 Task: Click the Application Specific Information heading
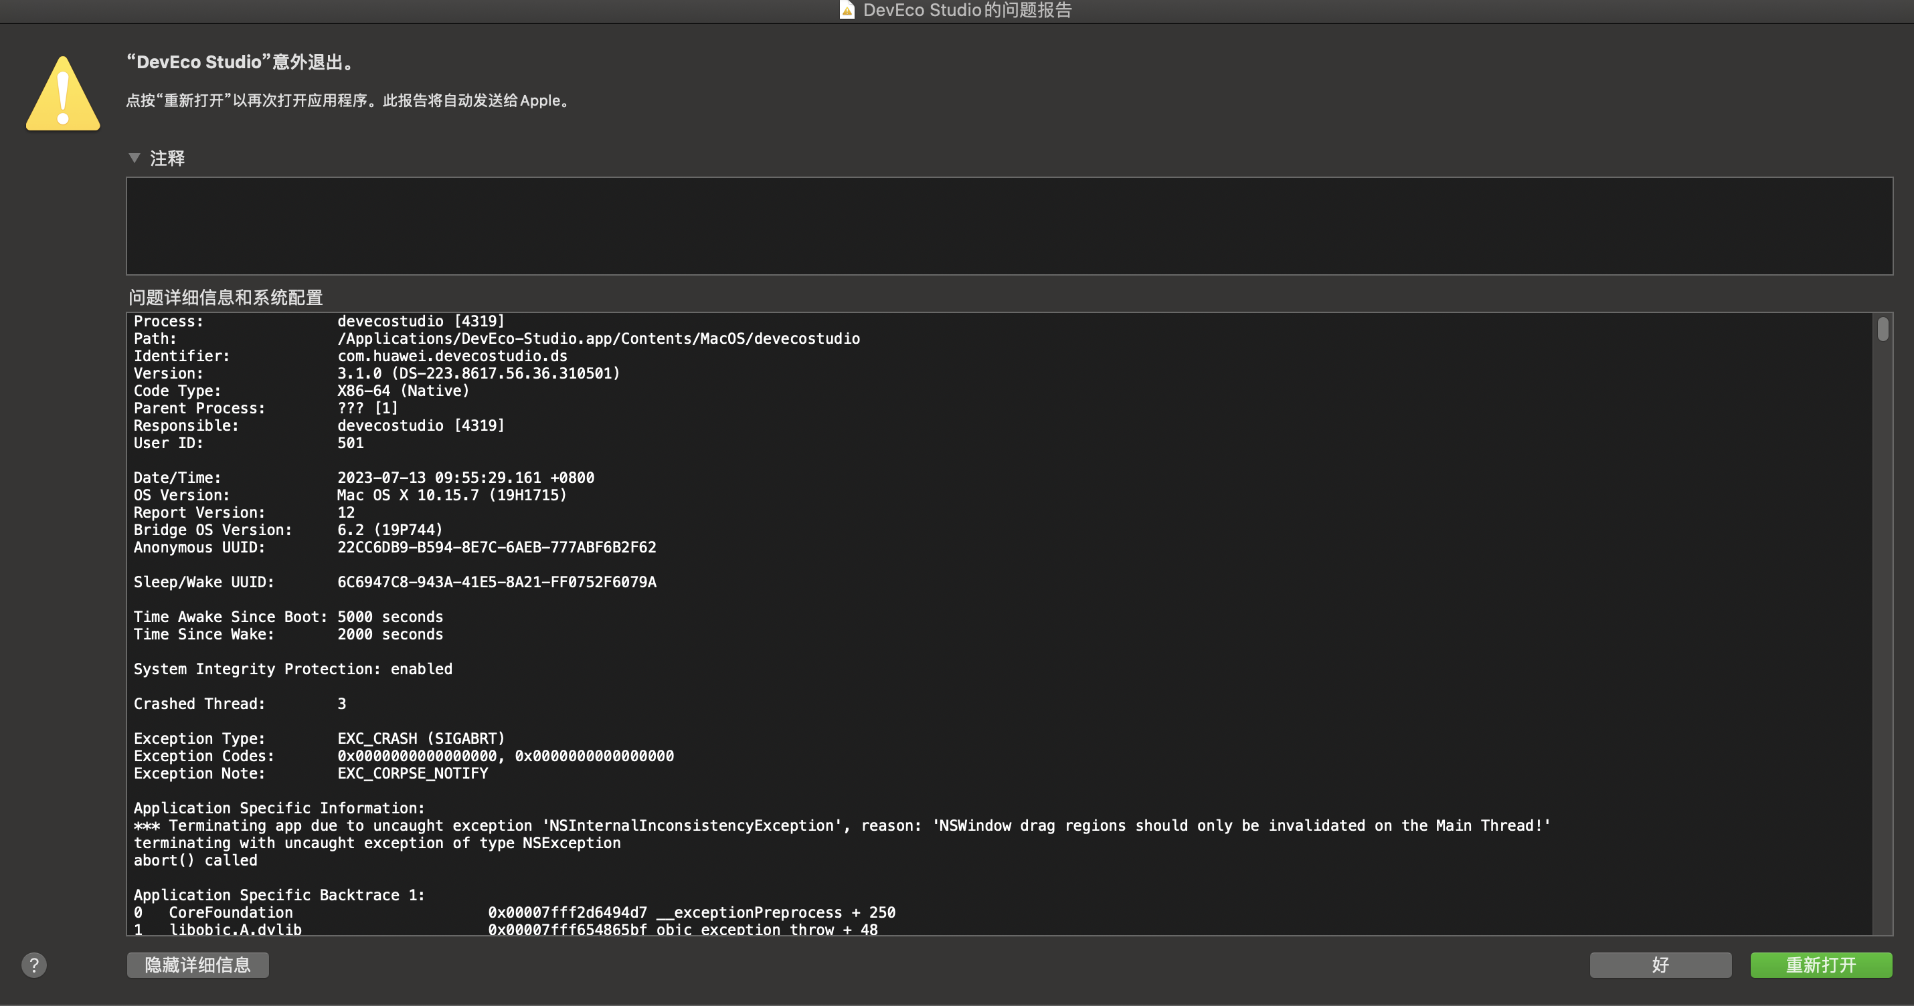[x=279, y=808]
